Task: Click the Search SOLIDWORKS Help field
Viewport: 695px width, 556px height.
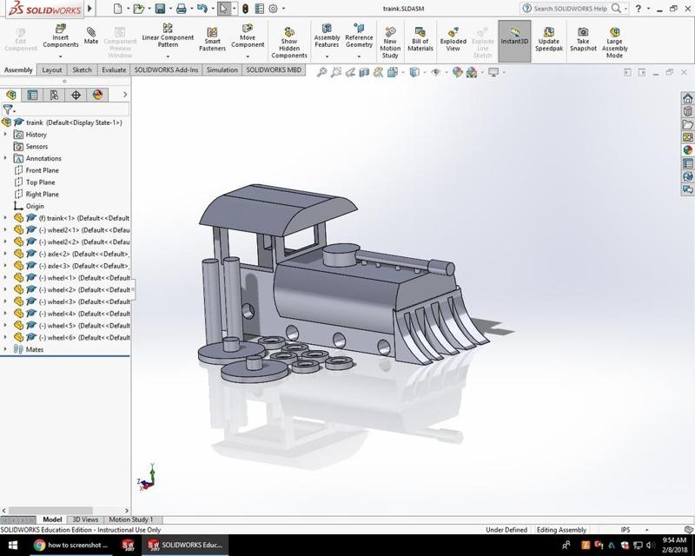Action: tap(570, 8)
